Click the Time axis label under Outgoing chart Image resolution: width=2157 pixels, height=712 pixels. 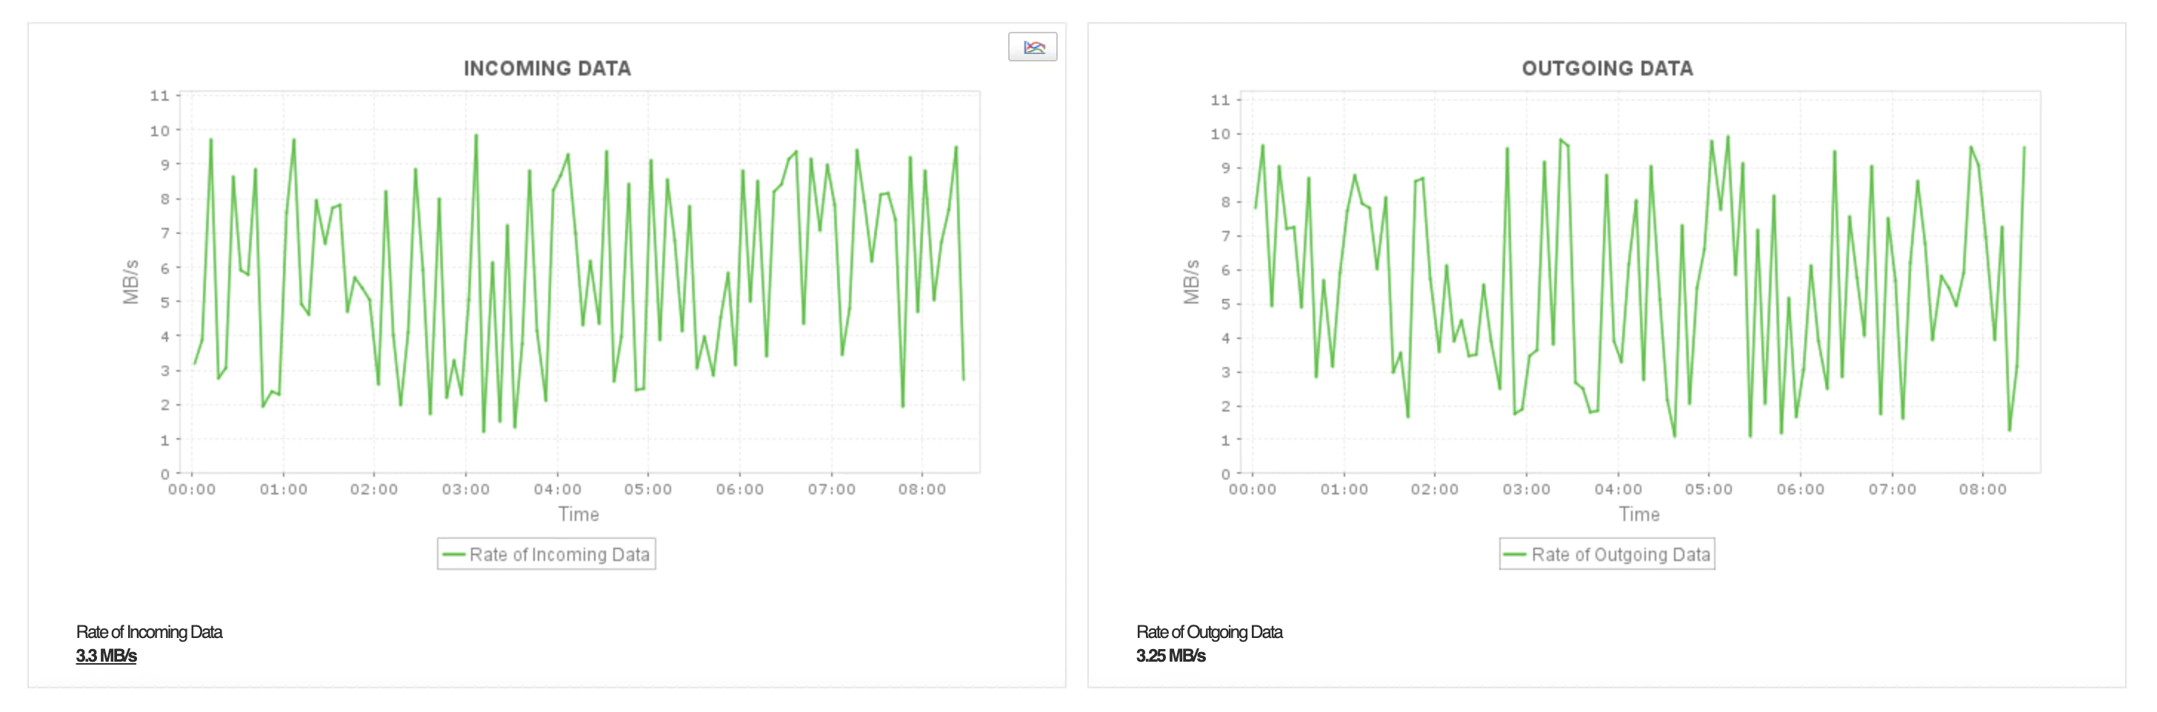click(x=1638, y=514)
